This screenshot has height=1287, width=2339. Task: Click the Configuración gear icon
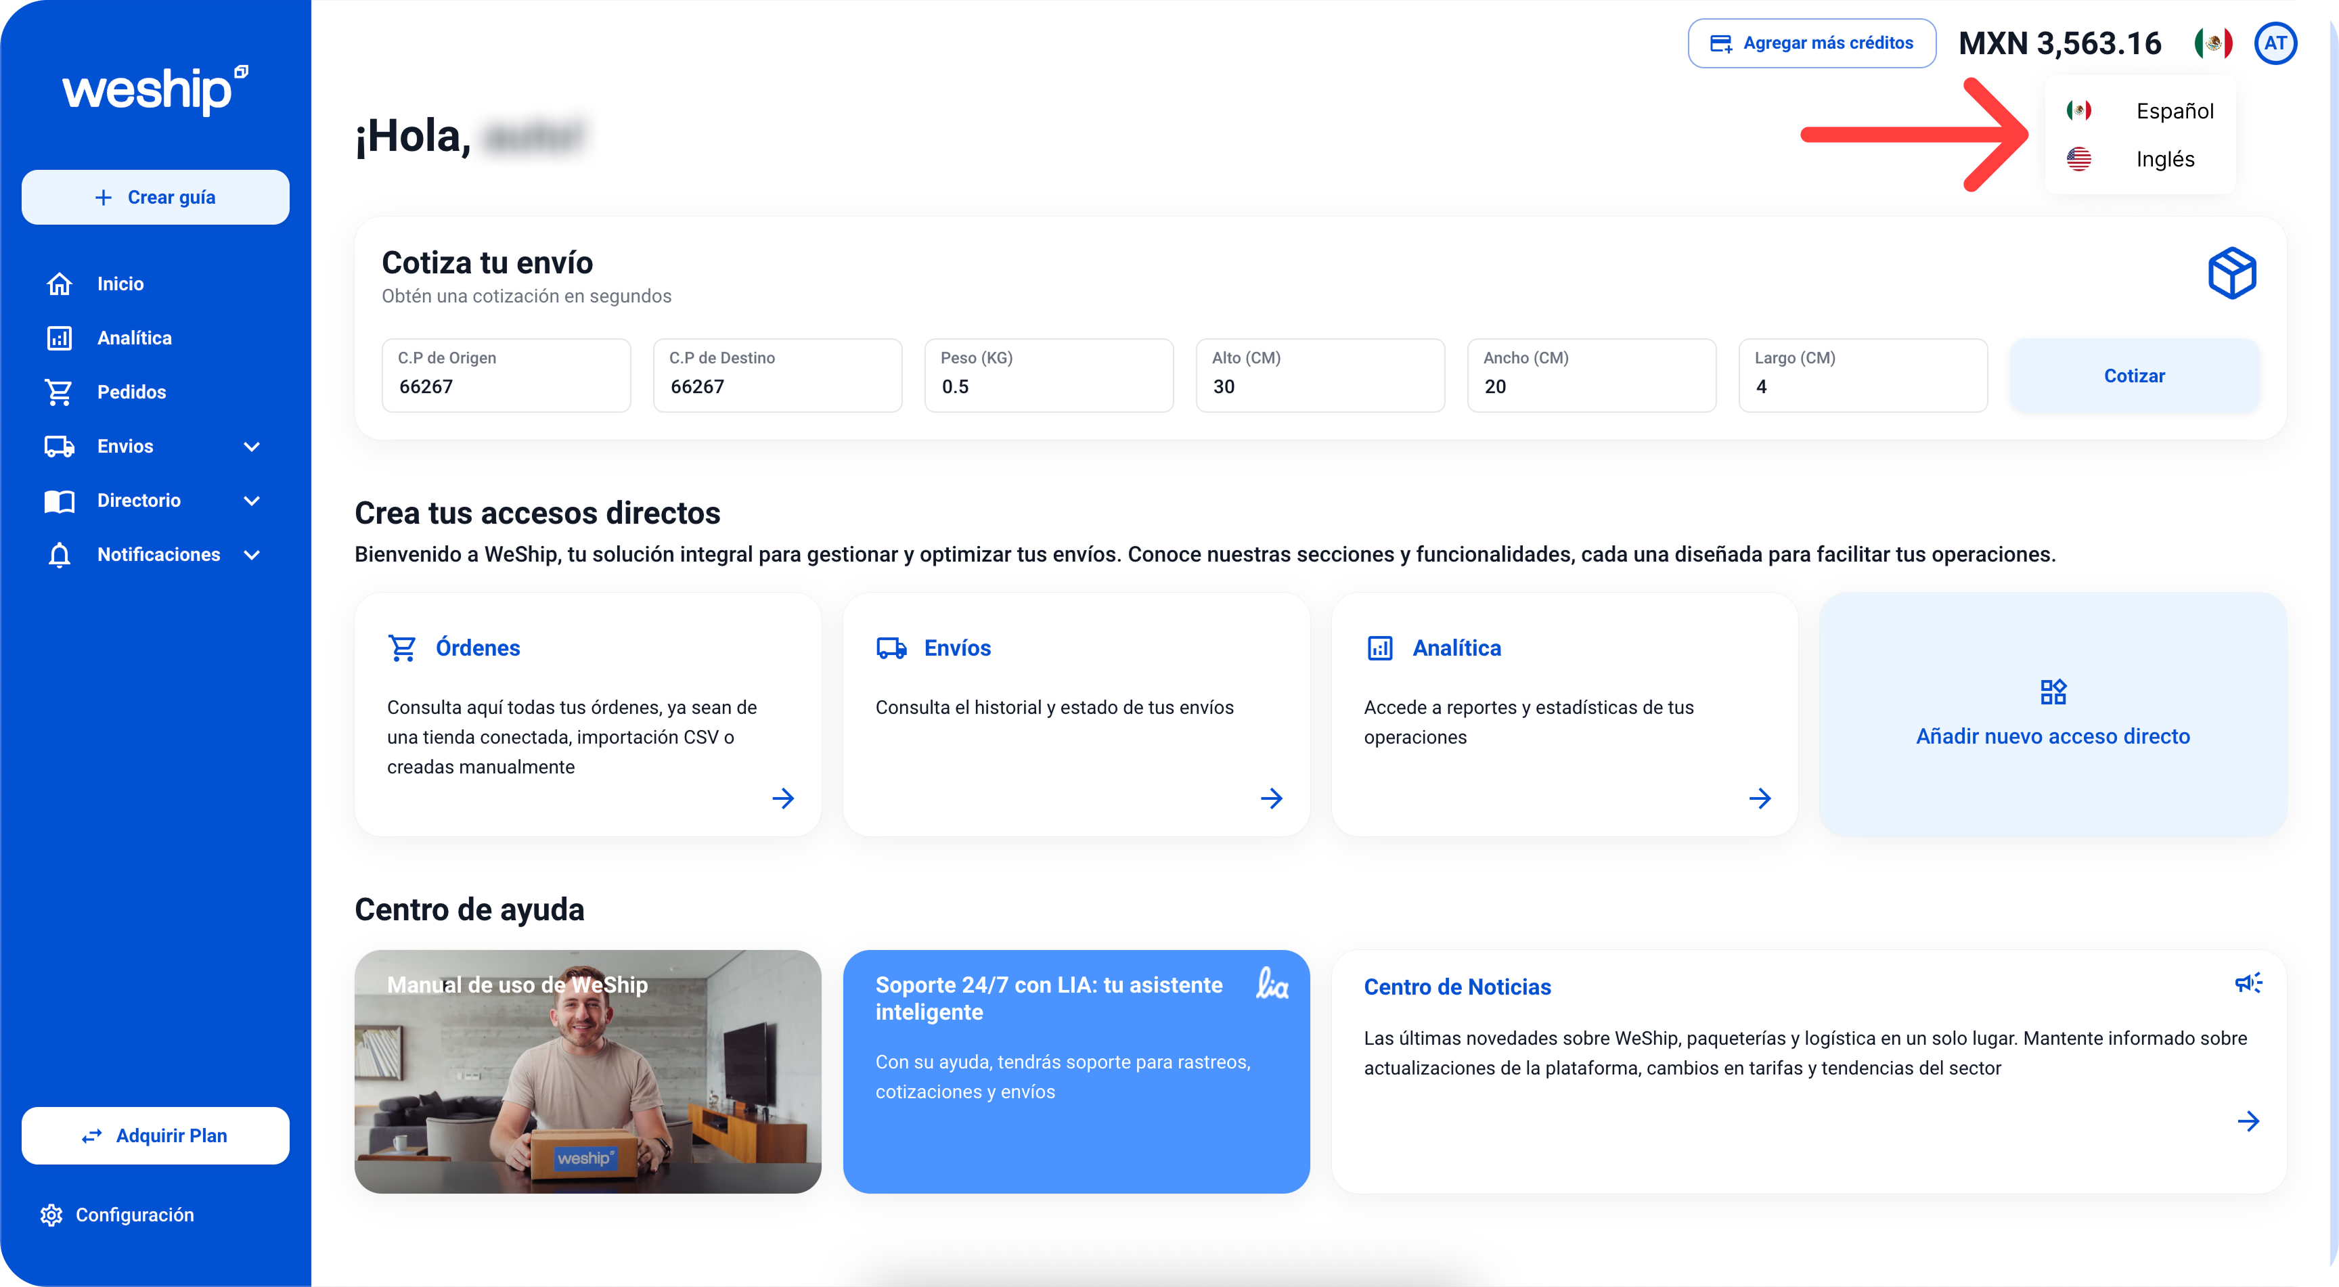pyautogui.click(x=51, y=1215)
